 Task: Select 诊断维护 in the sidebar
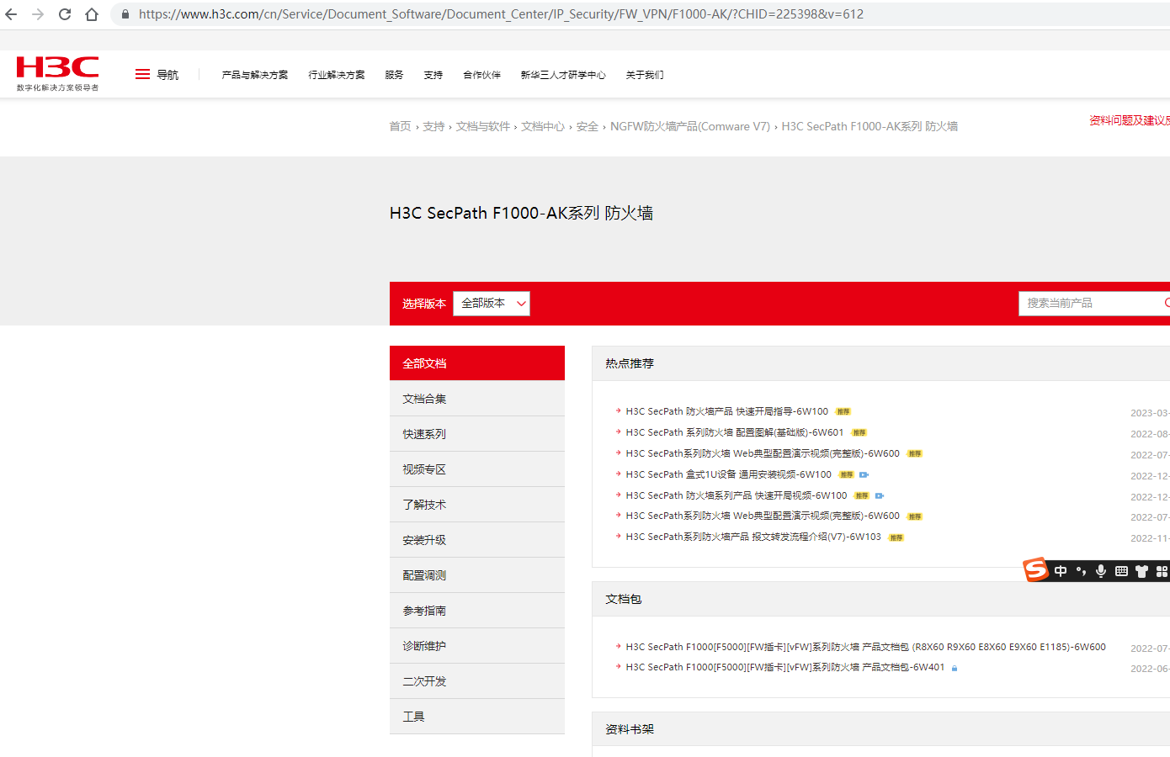(477, 646)
